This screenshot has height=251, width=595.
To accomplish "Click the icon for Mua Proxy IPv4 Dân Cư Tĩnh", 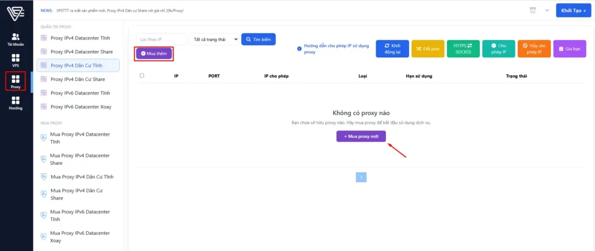I will click(x=44, y=177).
